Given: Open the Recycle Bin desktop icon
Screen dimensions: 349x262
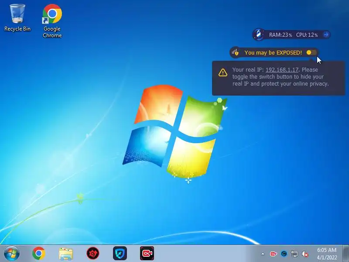Looking at the screenshot, I should pos(17,18).
